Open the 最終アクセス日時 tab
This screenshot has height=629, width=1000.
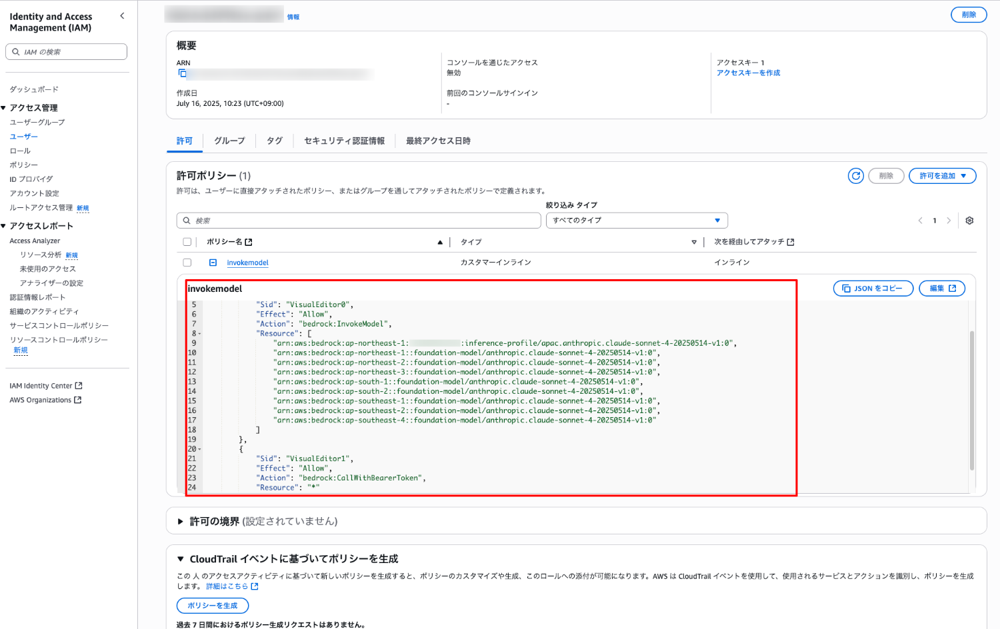click(438, 141)
